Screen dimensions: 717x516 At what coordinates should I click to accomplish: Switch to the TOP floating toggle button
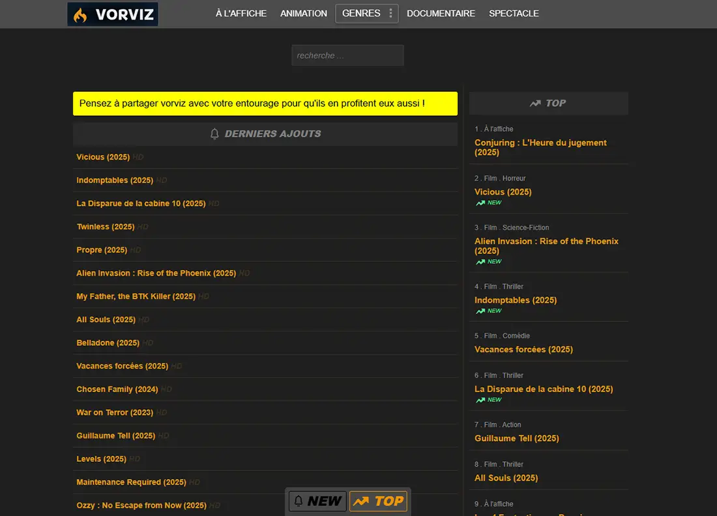pos(379,501)
